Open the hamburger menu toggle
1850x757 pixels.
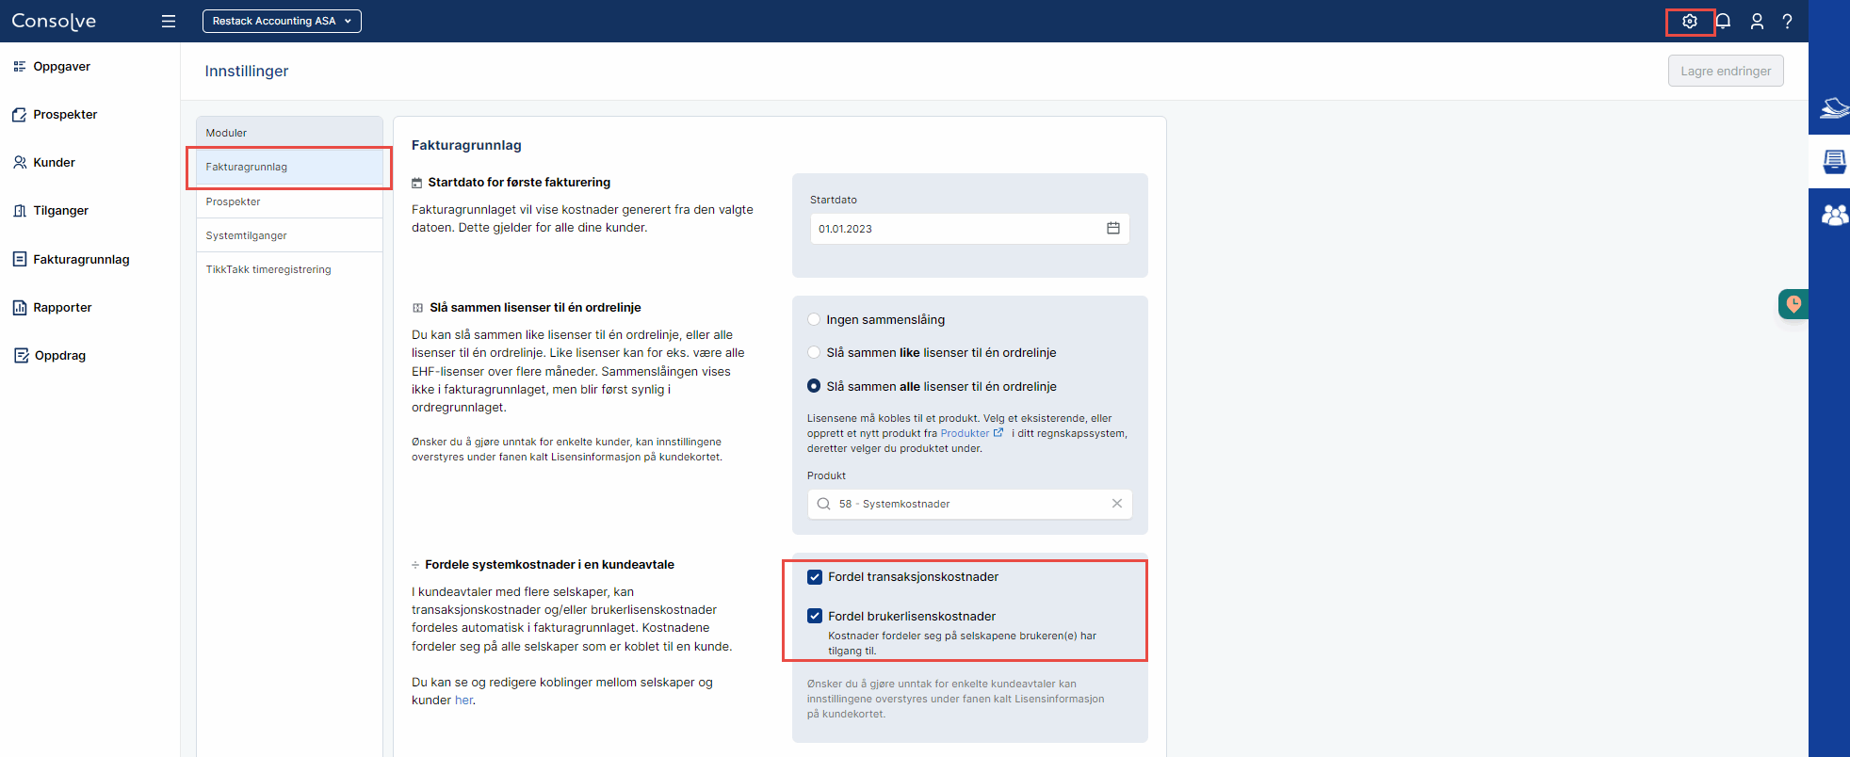[169, 21]
